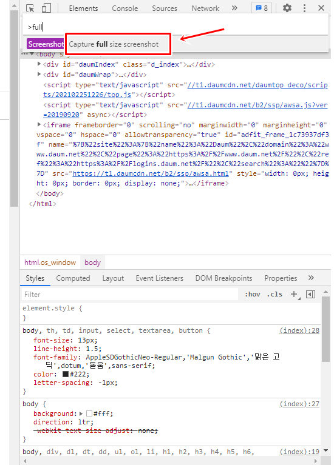Toggle the computed styles sidebar icon
The image size is (334, 465).
(310, 294)
